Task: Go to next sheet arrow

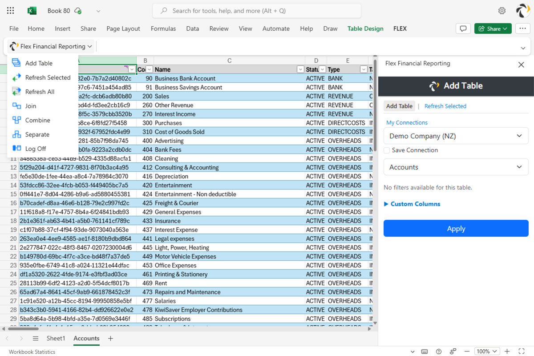Action: (21, 339)
